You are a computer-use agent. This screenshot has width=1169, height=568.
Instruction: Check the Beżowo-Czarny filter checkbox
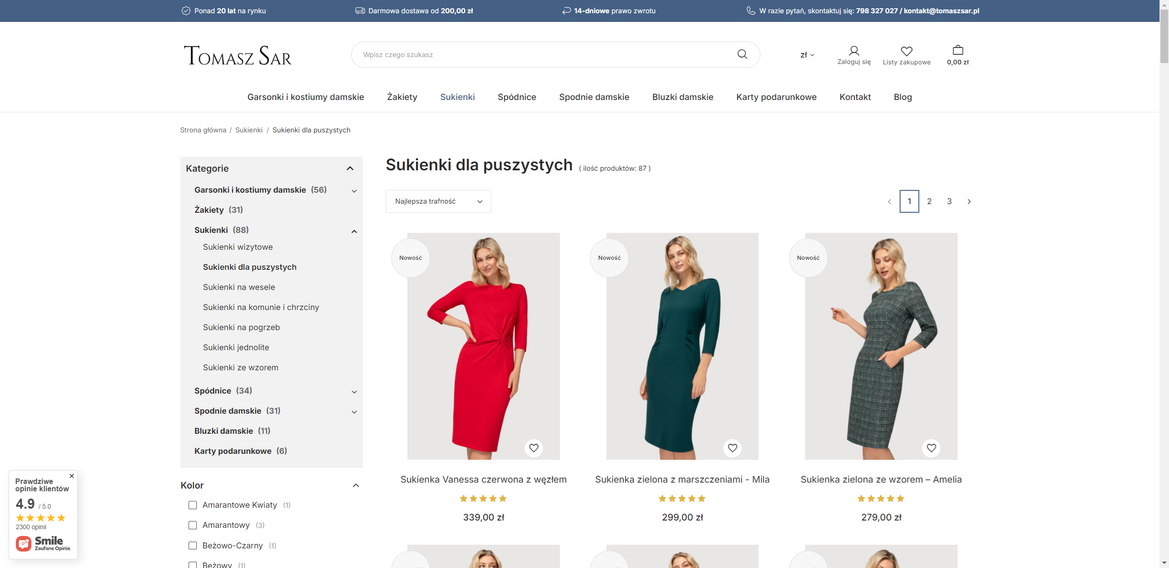(x=192, y=546)
